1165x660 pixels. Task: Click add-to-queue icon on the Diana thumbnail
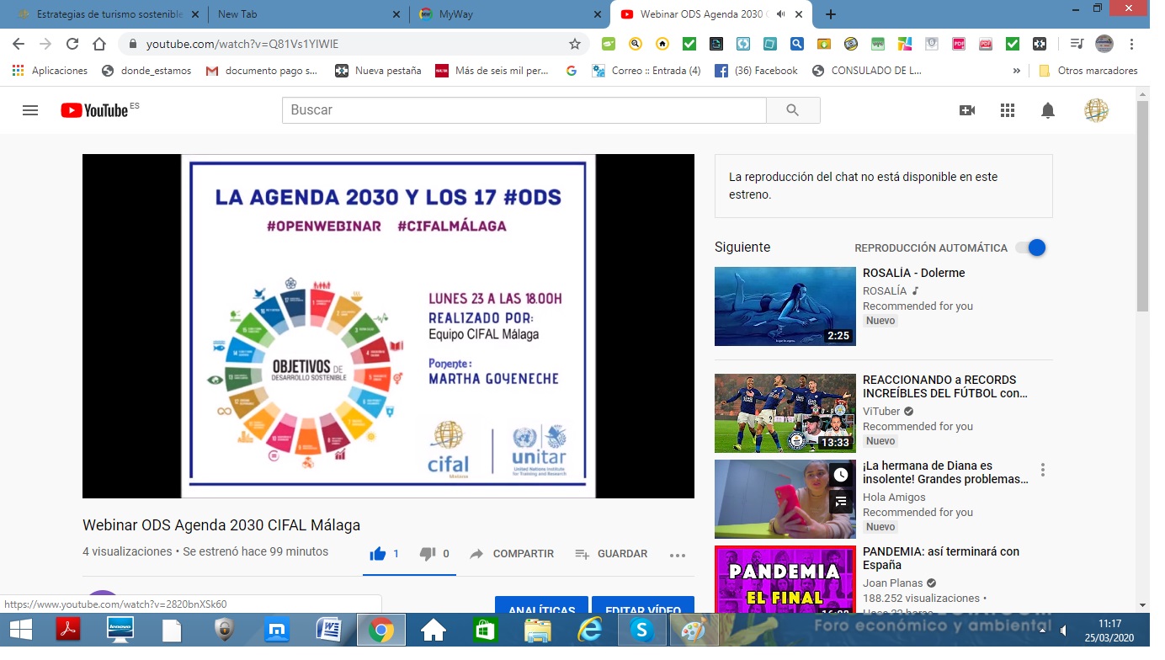click(841, 502)
